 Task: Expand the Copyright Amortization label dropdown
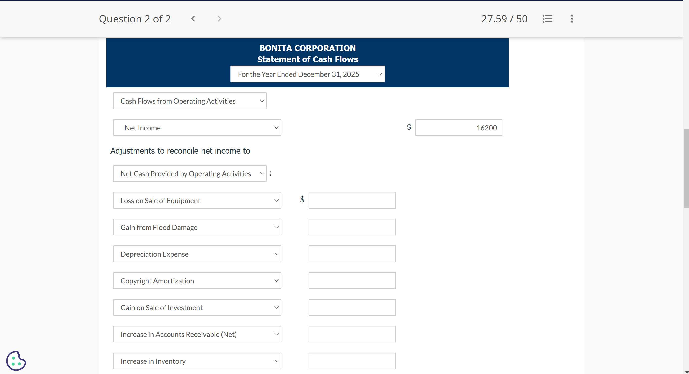275,281
